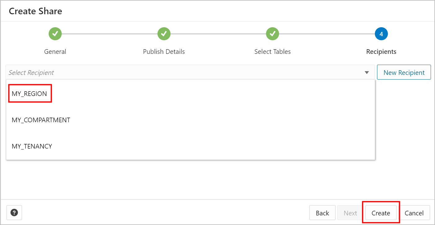Open the Recipients step label
This screenshot has width=435, height=225.
click(381, 51)
